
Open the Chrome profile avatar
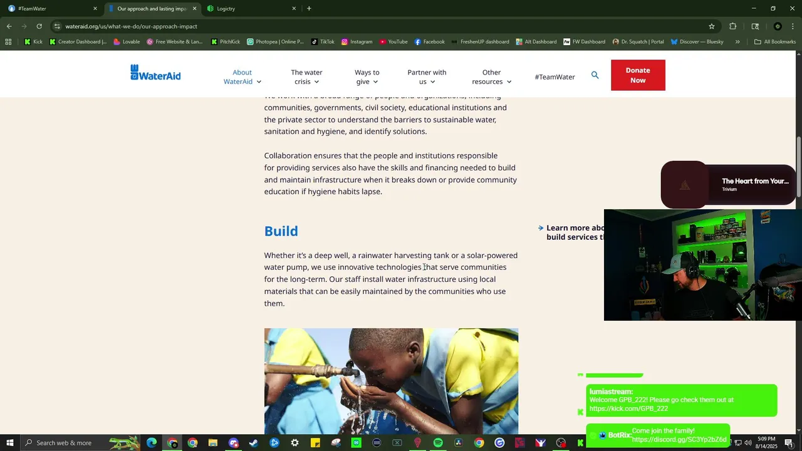pos(778,26)
